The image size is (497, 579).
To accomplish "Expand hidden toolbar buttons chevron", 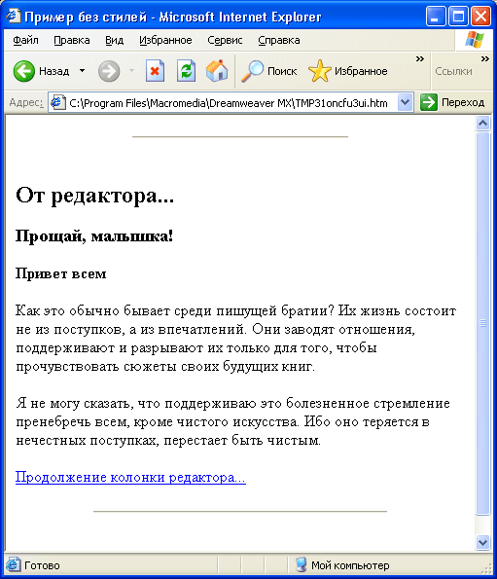I will [x=420, y=58].
